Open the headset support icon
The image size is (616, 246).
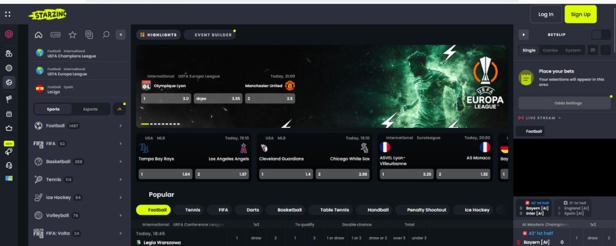pos(9,165)
